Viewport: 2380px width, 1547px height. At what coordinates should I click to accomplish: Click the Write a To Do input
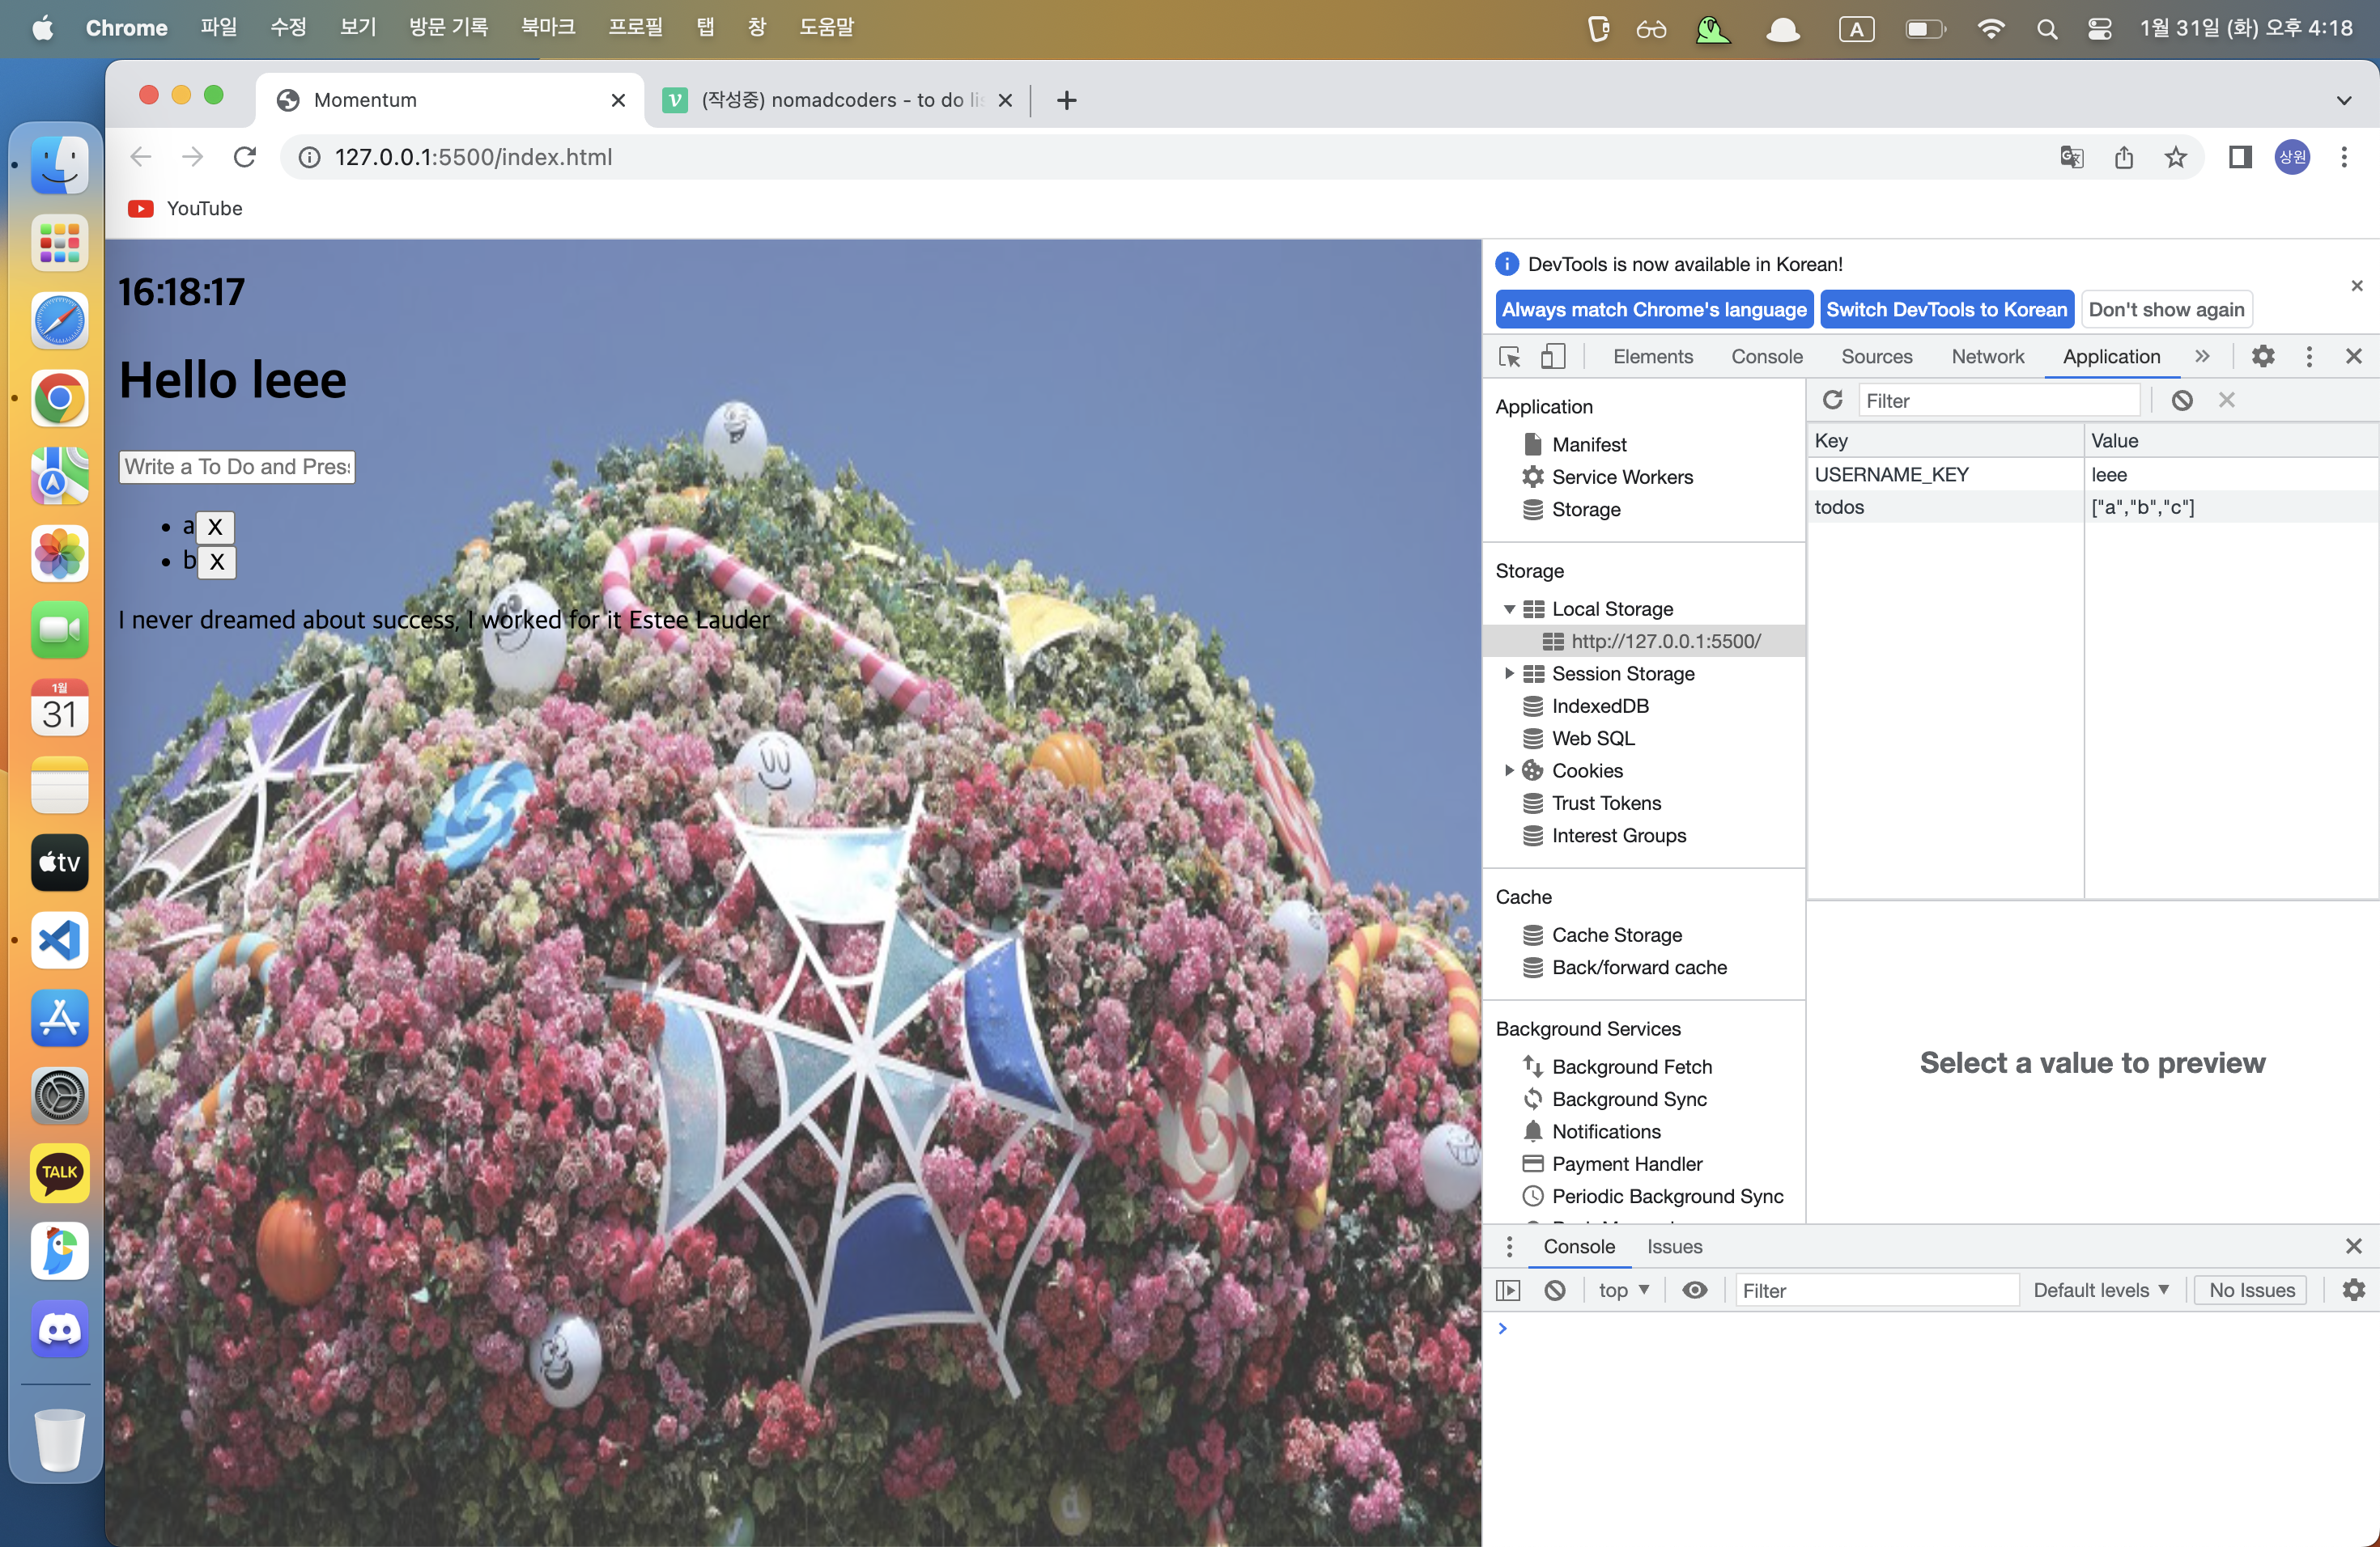pyautogui.click(x=237, y=467)
